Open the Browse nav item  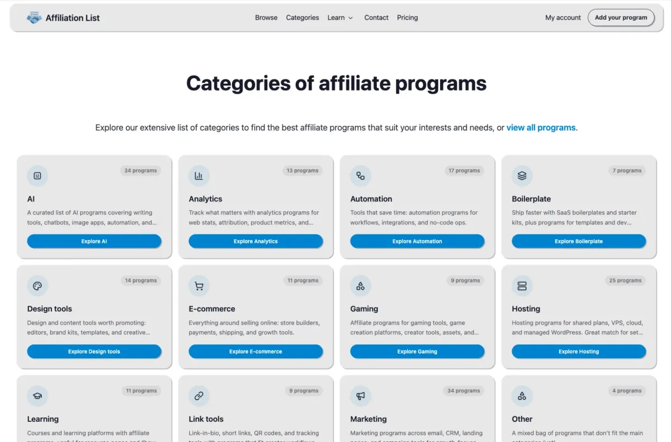click(x=266, y=18)
